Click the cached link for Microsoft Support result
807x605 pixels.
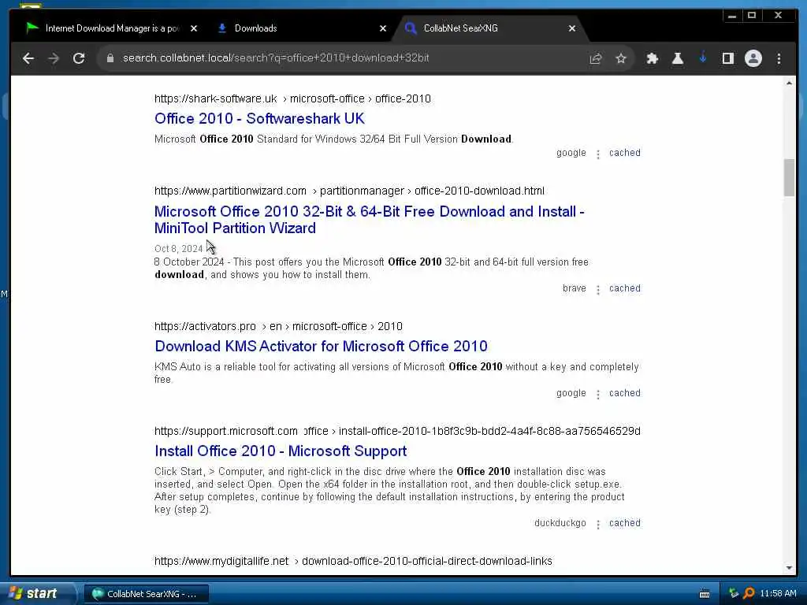(x=625, y=523)
